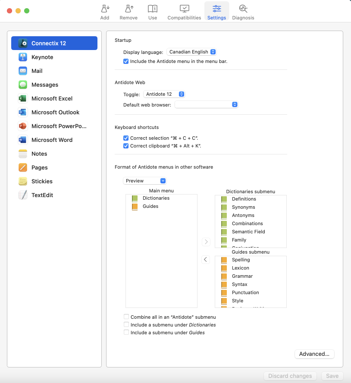Uncheck Include the Antidote menu in the menu bar

(125, 61)
